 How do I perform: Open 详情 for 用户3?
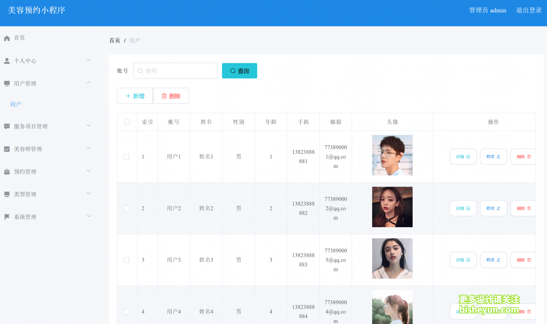pyautogui.click(x=463, y=260)
